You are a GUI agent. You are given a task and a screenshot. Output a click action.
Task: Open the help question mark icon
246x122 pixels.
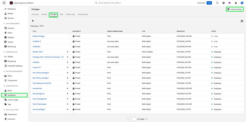pyautogui.click(x=224, y=3)
